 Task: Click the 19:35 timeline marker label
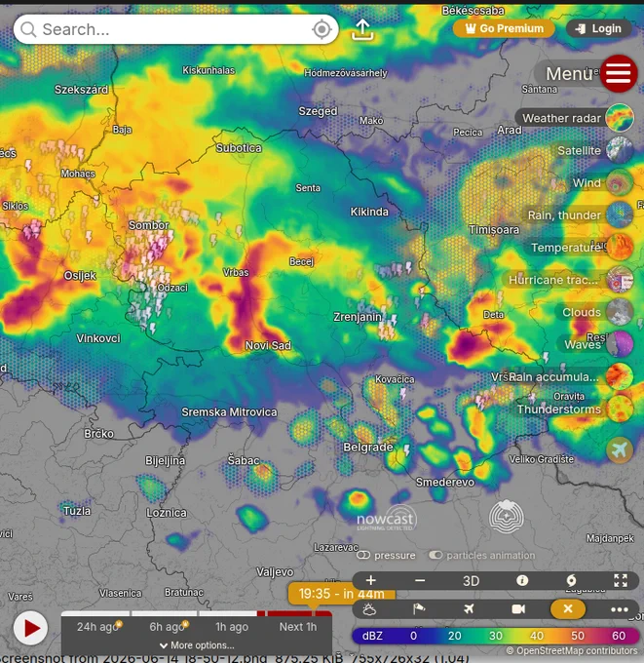(341, 594)
